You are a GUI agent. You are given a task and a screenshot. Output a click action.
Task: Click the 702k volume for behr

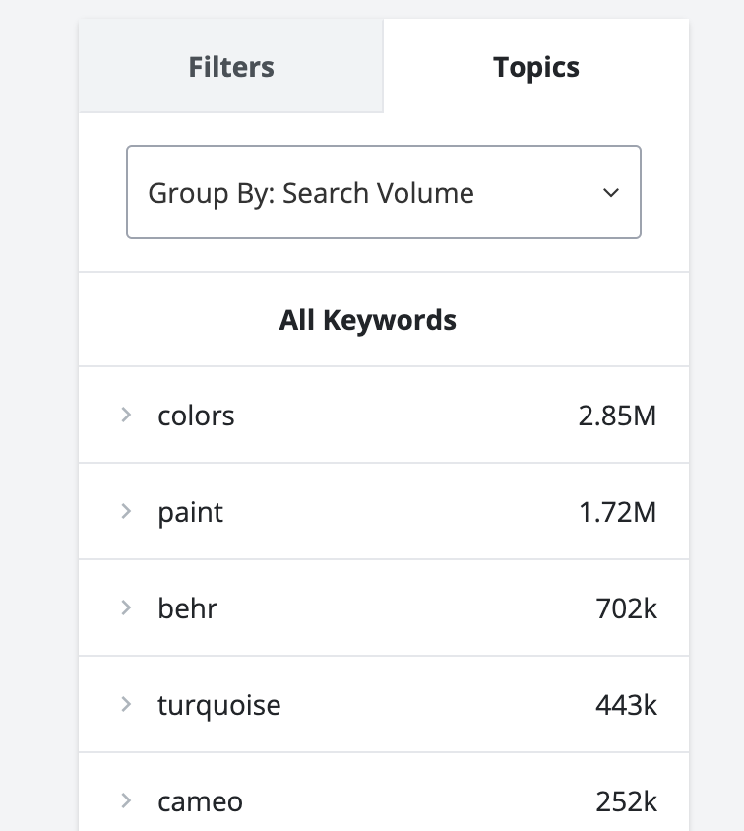click(x=626, y=608)
